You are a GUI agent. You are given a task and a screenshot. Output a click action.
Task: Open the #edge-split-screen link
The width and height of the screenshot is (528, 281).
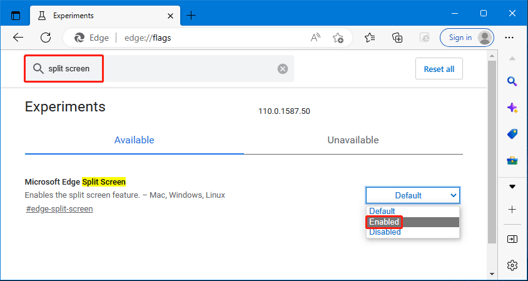59,209
